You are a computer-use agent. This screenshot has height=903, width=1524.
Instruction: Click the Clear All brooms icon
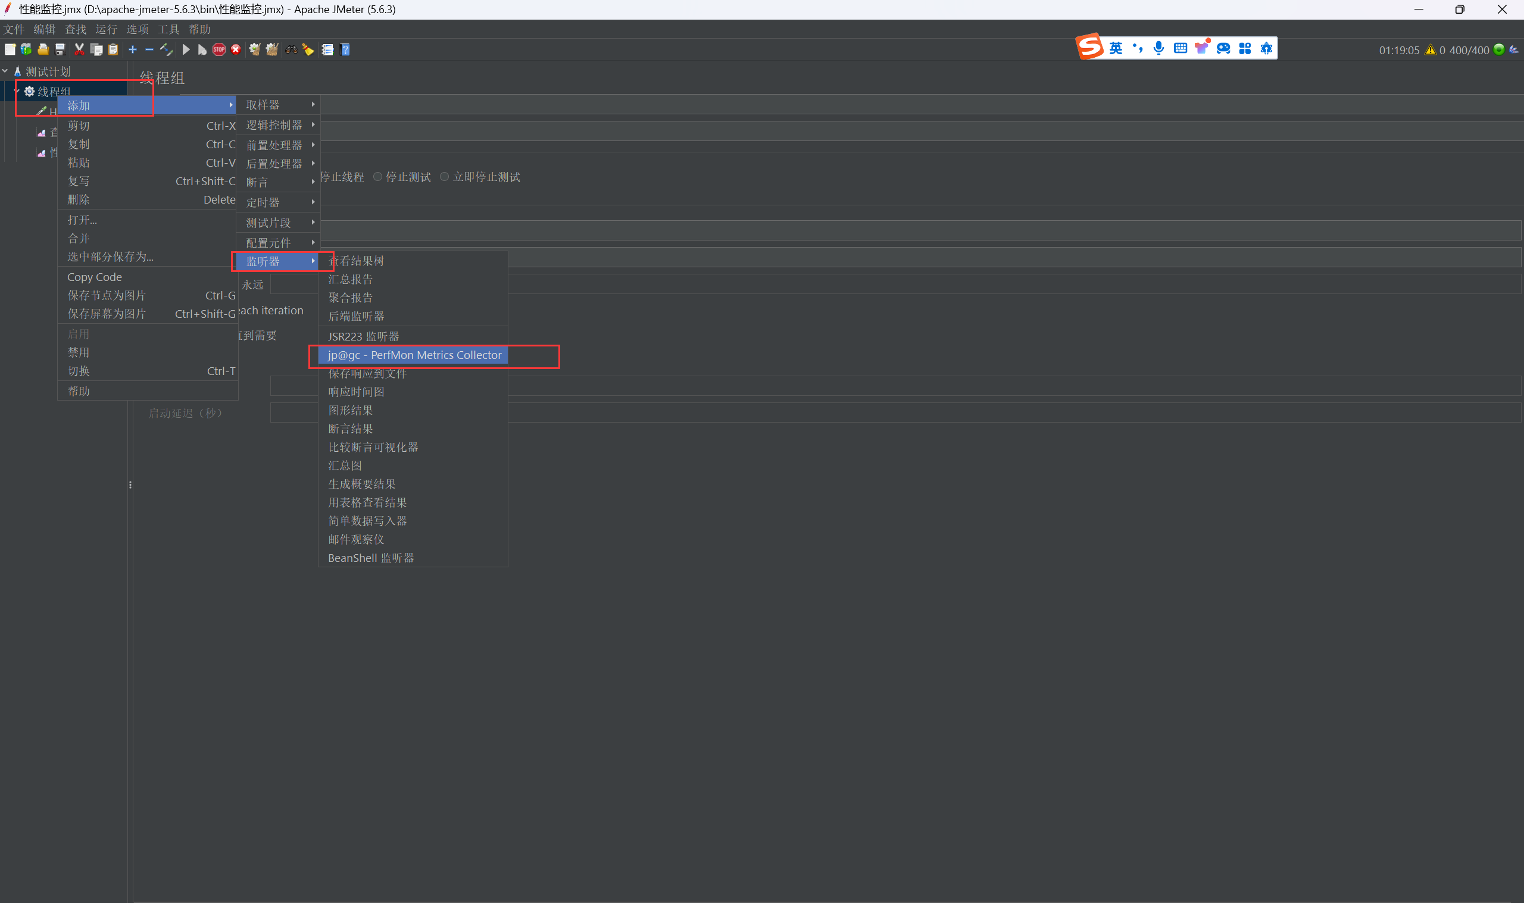[x=272, y=50]
